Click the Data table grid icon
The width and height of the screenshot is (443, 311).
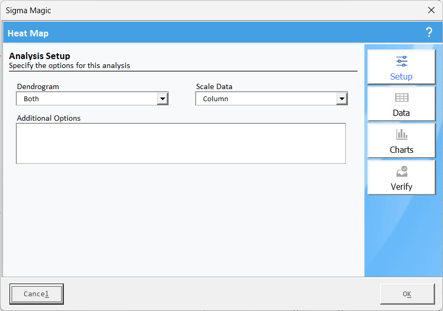[401, 98]
